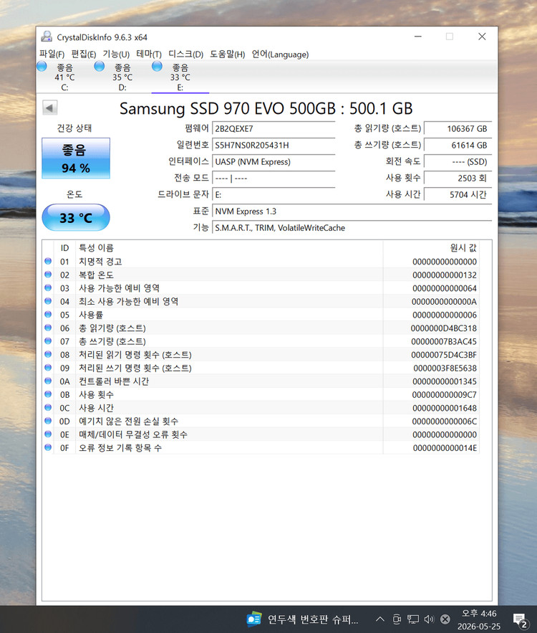The width and height of the screenshot is (537, 633).
Task: Click the rotation rate value ---- (SSD)
Action: tap(458, 162)
